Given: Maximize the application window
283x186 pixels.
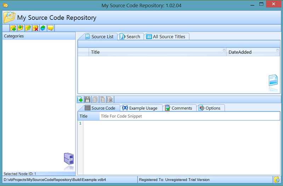Looking at the screenshot, I should (261, 4).
